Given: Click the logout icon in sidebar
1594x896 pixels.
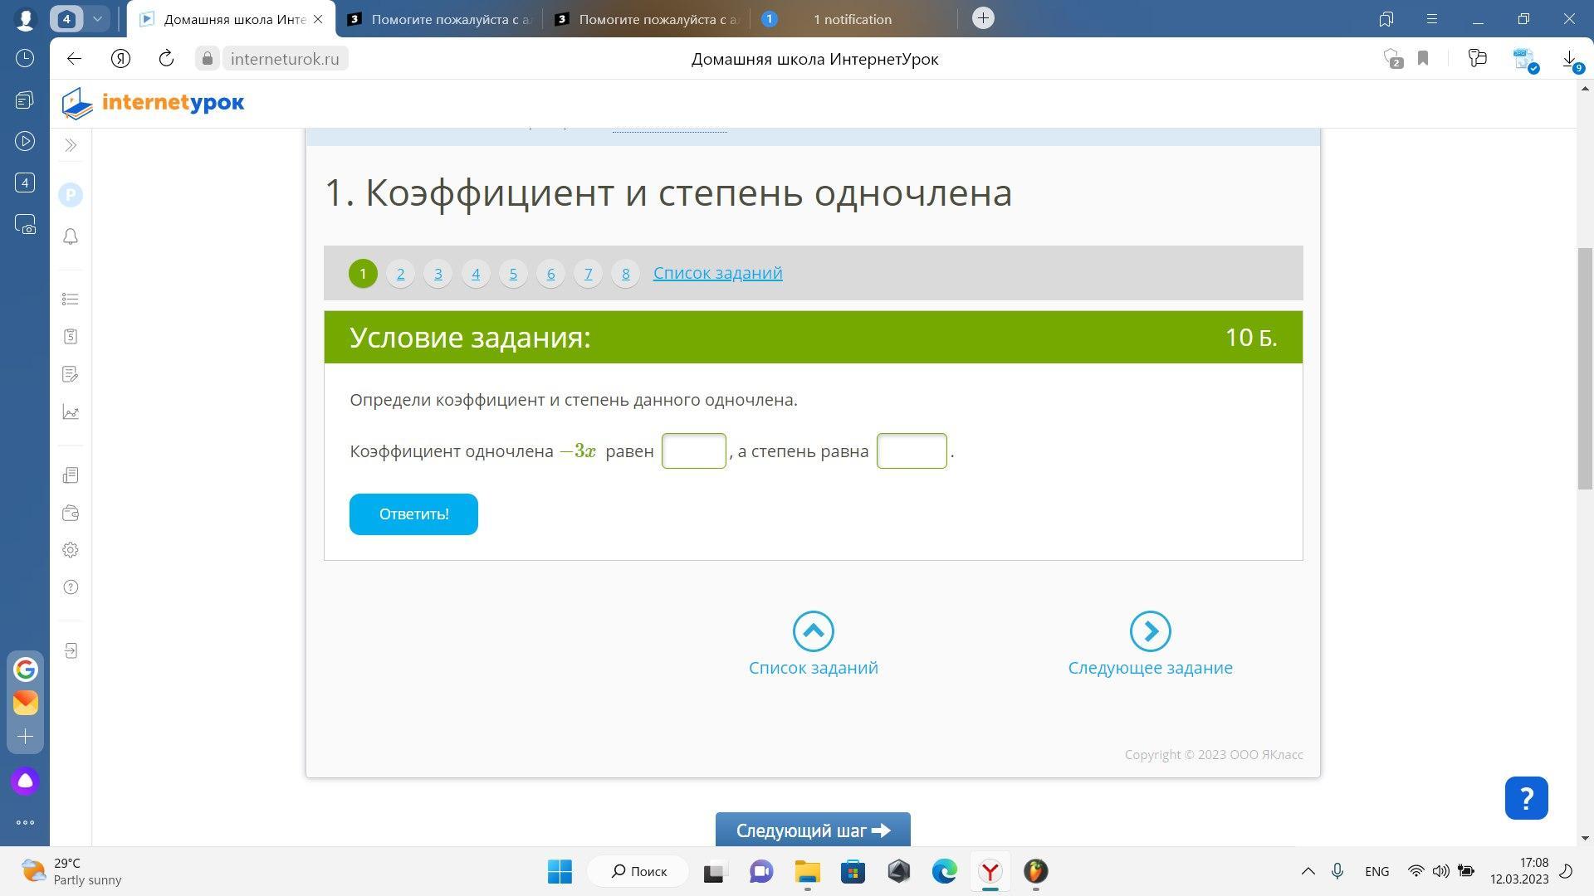Looking at the screenshot, I should click(71, 650).
